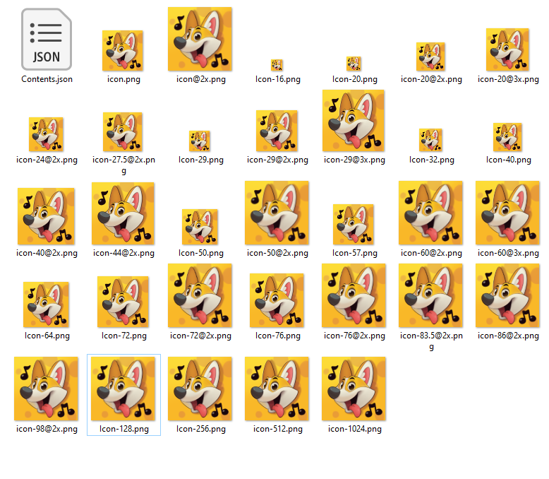Select the highlighted Icon-128.png thumbnail

pos(123,389)
